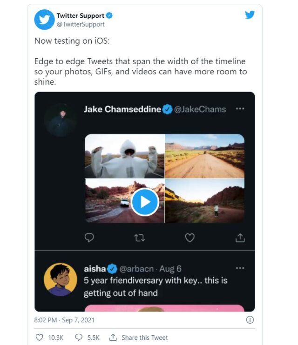Image resolution: width=298 pixels, height=345 pixels.
Task: Open the desert dirt road photo
Action: [205, 156]
